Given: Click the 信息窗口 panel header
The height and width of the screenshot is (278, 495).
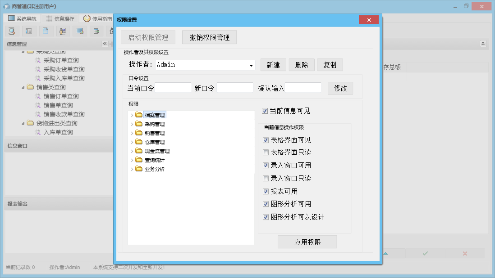Looking at the screenshot, I should click(x=59, y=146).
